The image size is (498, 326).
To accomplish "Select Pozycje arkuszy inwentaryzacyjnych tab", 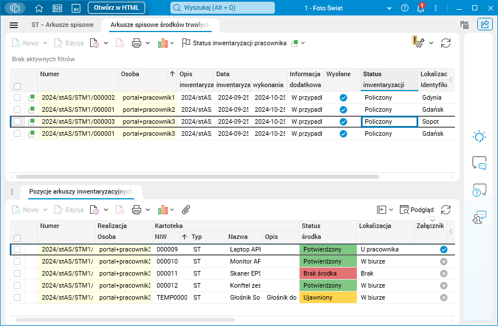I will [81, 191].
